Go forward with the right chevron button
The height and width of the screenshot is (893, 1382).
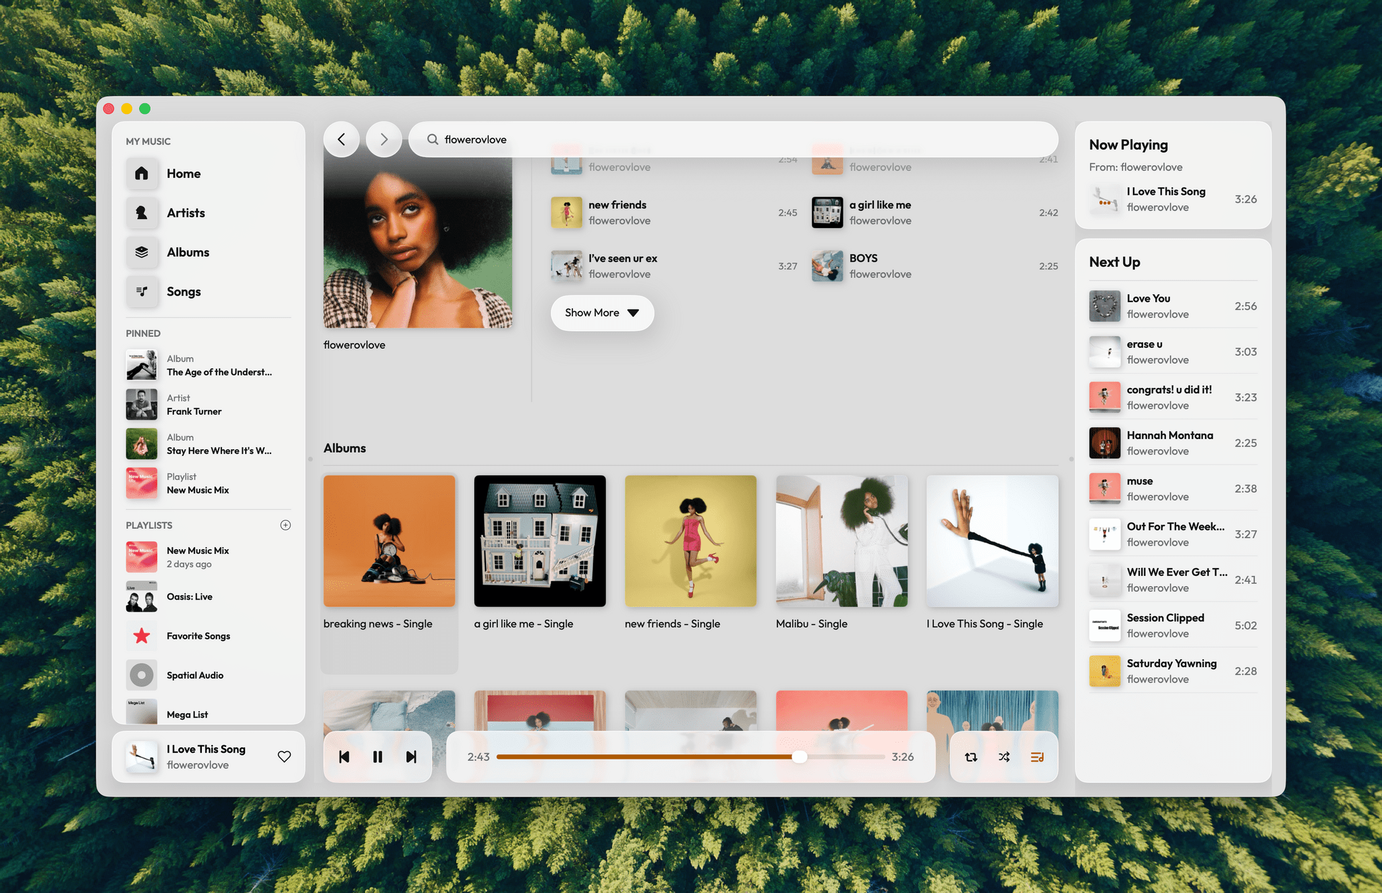coord(384,140)
